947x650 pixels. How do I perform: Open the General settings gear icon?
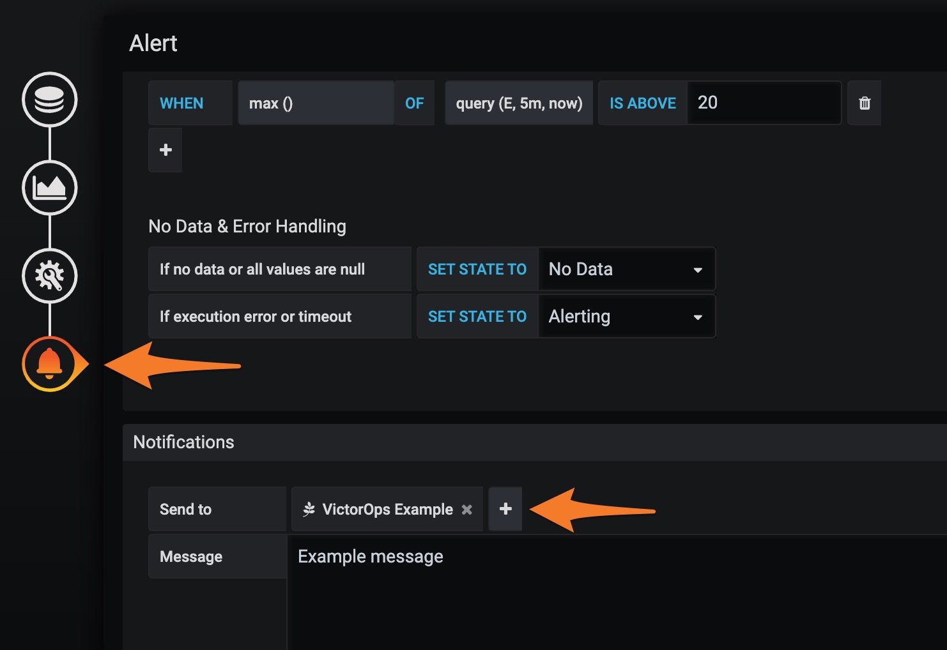50,276
